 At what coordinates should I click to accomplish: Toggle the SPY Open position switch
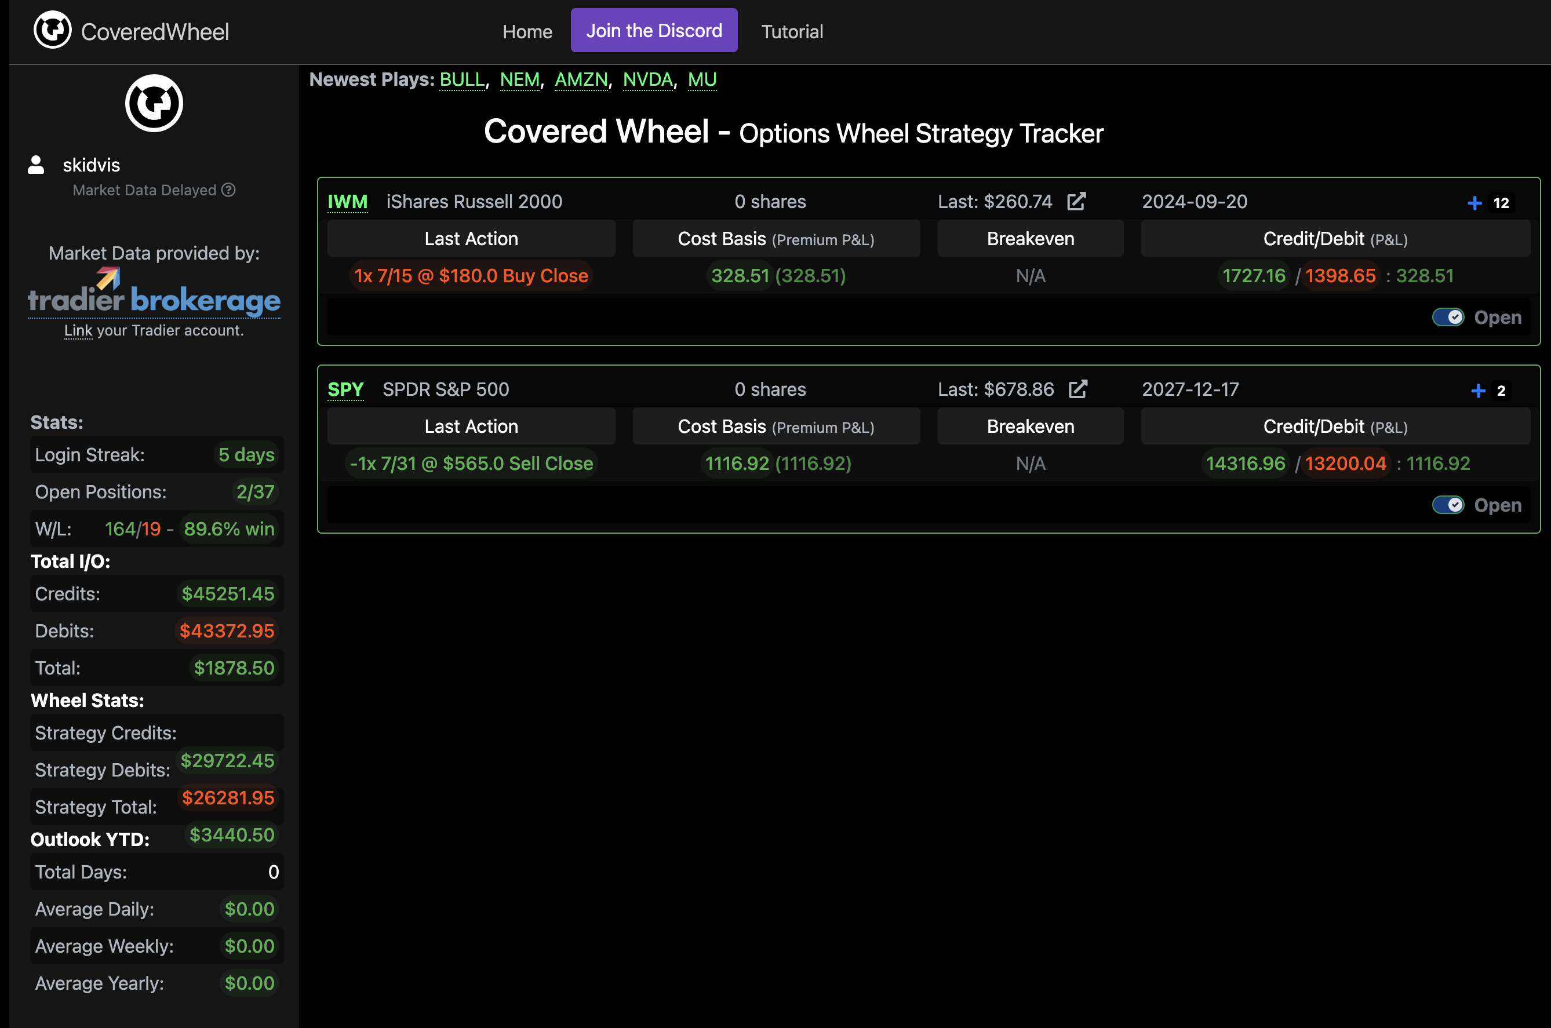[1447, 505]
